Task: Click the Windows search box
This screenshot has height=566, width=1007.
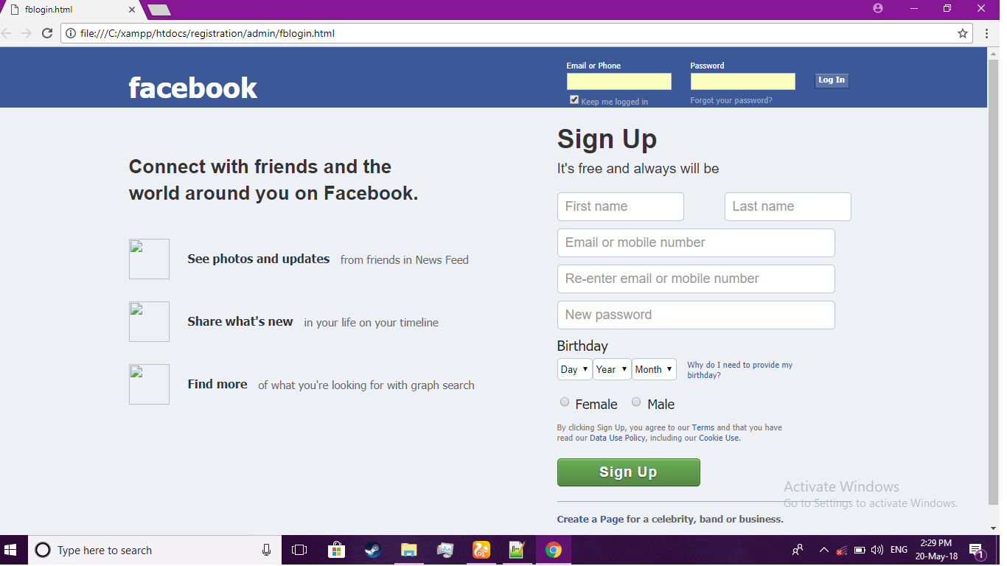Action: click(155, 550)
